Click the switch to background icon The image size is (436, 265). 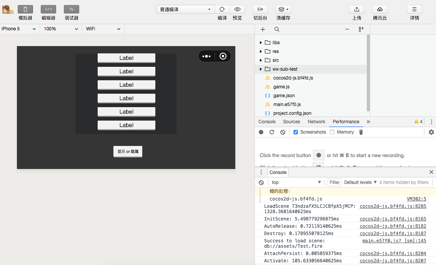(x=260, y=9)
